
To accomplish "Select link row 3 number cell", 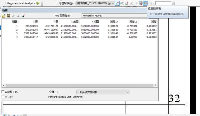I will (x=17, y=33).
